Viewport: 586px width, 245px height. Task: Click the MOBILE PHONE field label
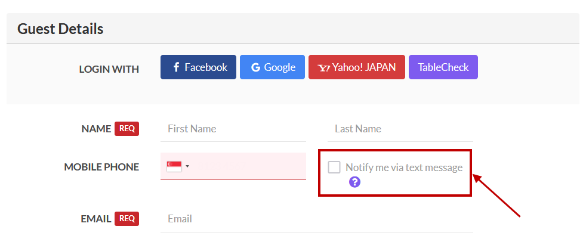(x=101, y=167)
